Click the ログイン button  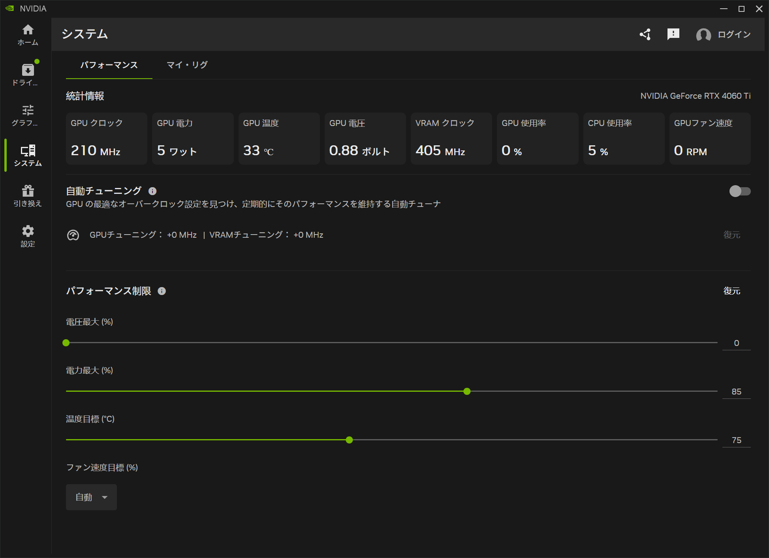tap(733, 34)
